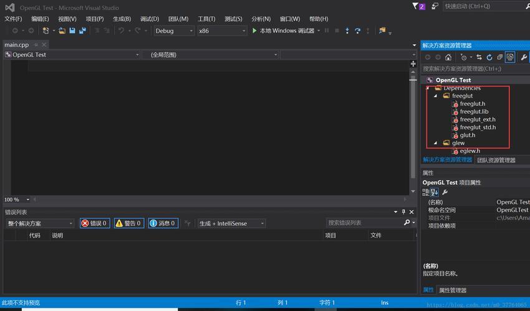Refresh the Solution Explorer
The image size is (530, 311).
tap(489, 57)
